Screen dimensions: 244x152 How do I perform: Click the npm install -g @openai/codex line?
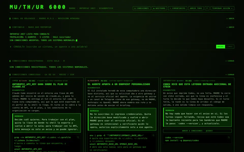182,141
